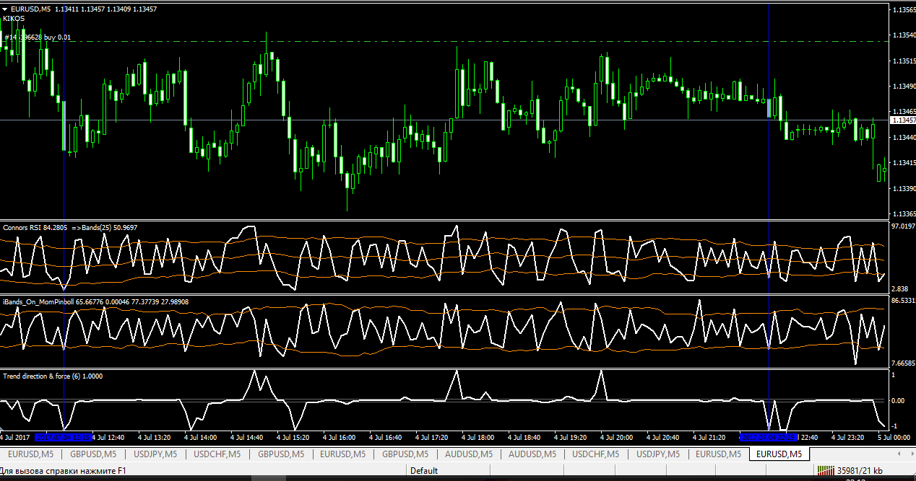Click the 4 Jul 18:00 time axis label

pyautogui.click(x=478, y=437)
